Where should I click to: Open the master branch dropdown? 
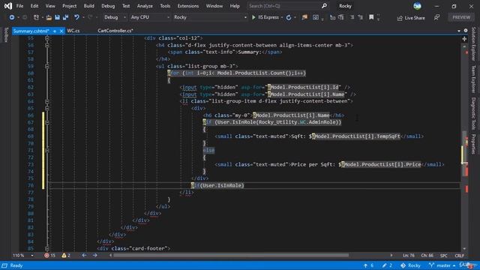coord(442,265)
